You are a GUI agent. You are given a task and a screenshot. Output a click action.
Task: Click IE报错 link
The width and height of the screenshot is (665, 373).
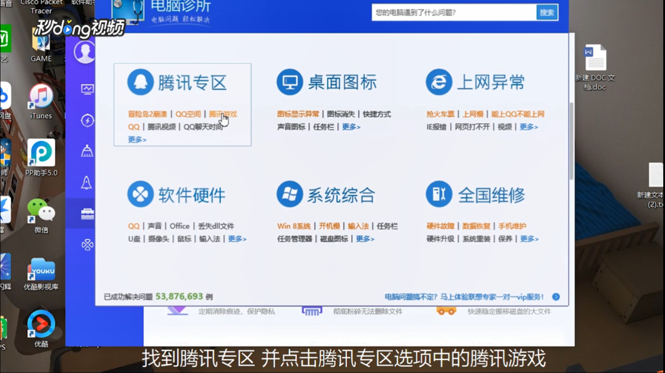(437, 127)
